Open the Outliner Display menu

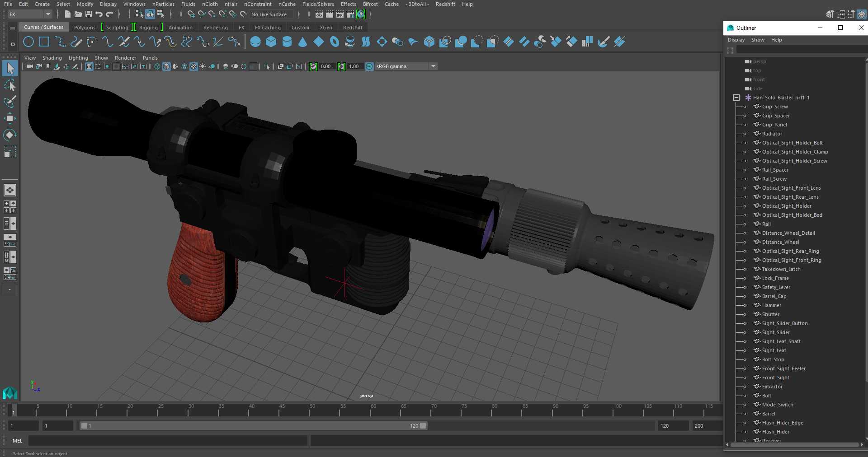point(736,40)
